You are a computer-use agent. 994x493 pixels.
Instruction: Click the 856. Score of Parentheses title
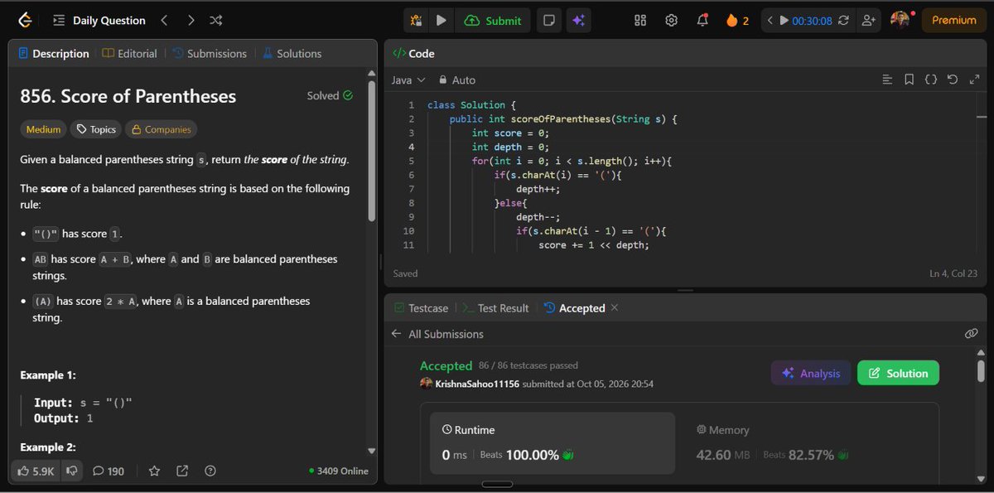(128, 96)
